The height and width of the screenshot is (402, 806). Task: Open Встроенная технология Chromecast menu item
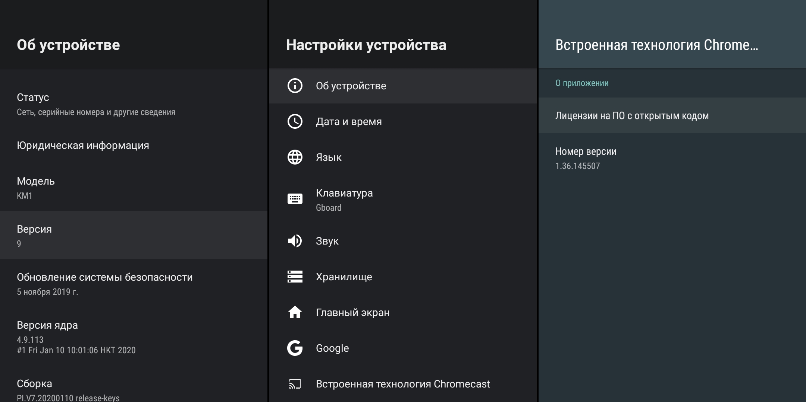tap(402, 384)
